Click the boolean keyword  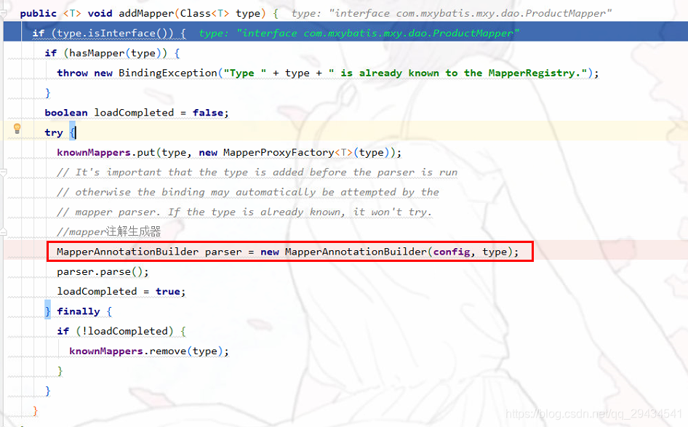[65, 113]
